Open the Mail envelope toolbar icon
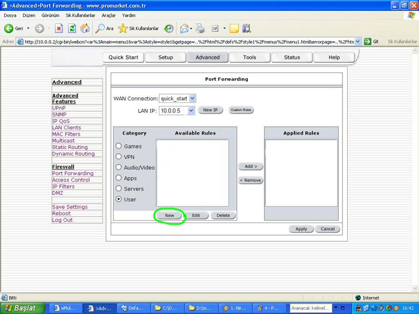 pos(184,28)
